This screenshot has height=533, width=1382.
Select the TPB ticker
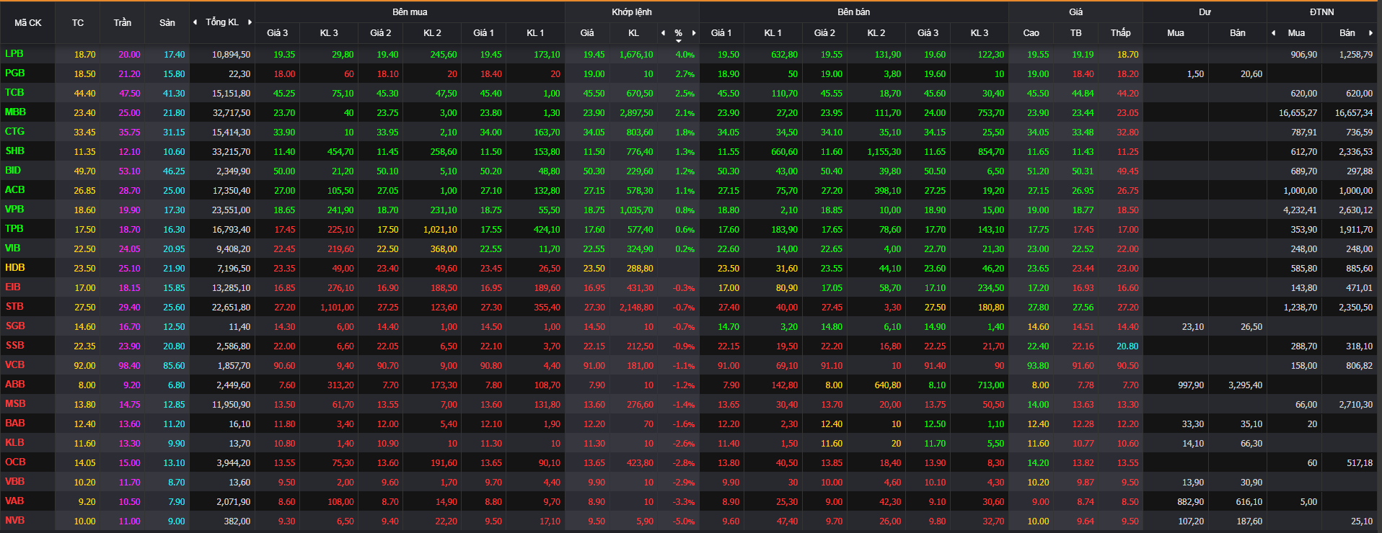(x=14, y=229)
